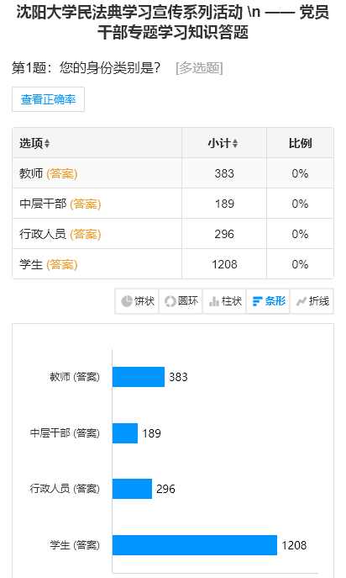This screenshot has height=578, width=346.
Task: Sort by 选项 column arrow icon
Action: click(x=47, y=143)
